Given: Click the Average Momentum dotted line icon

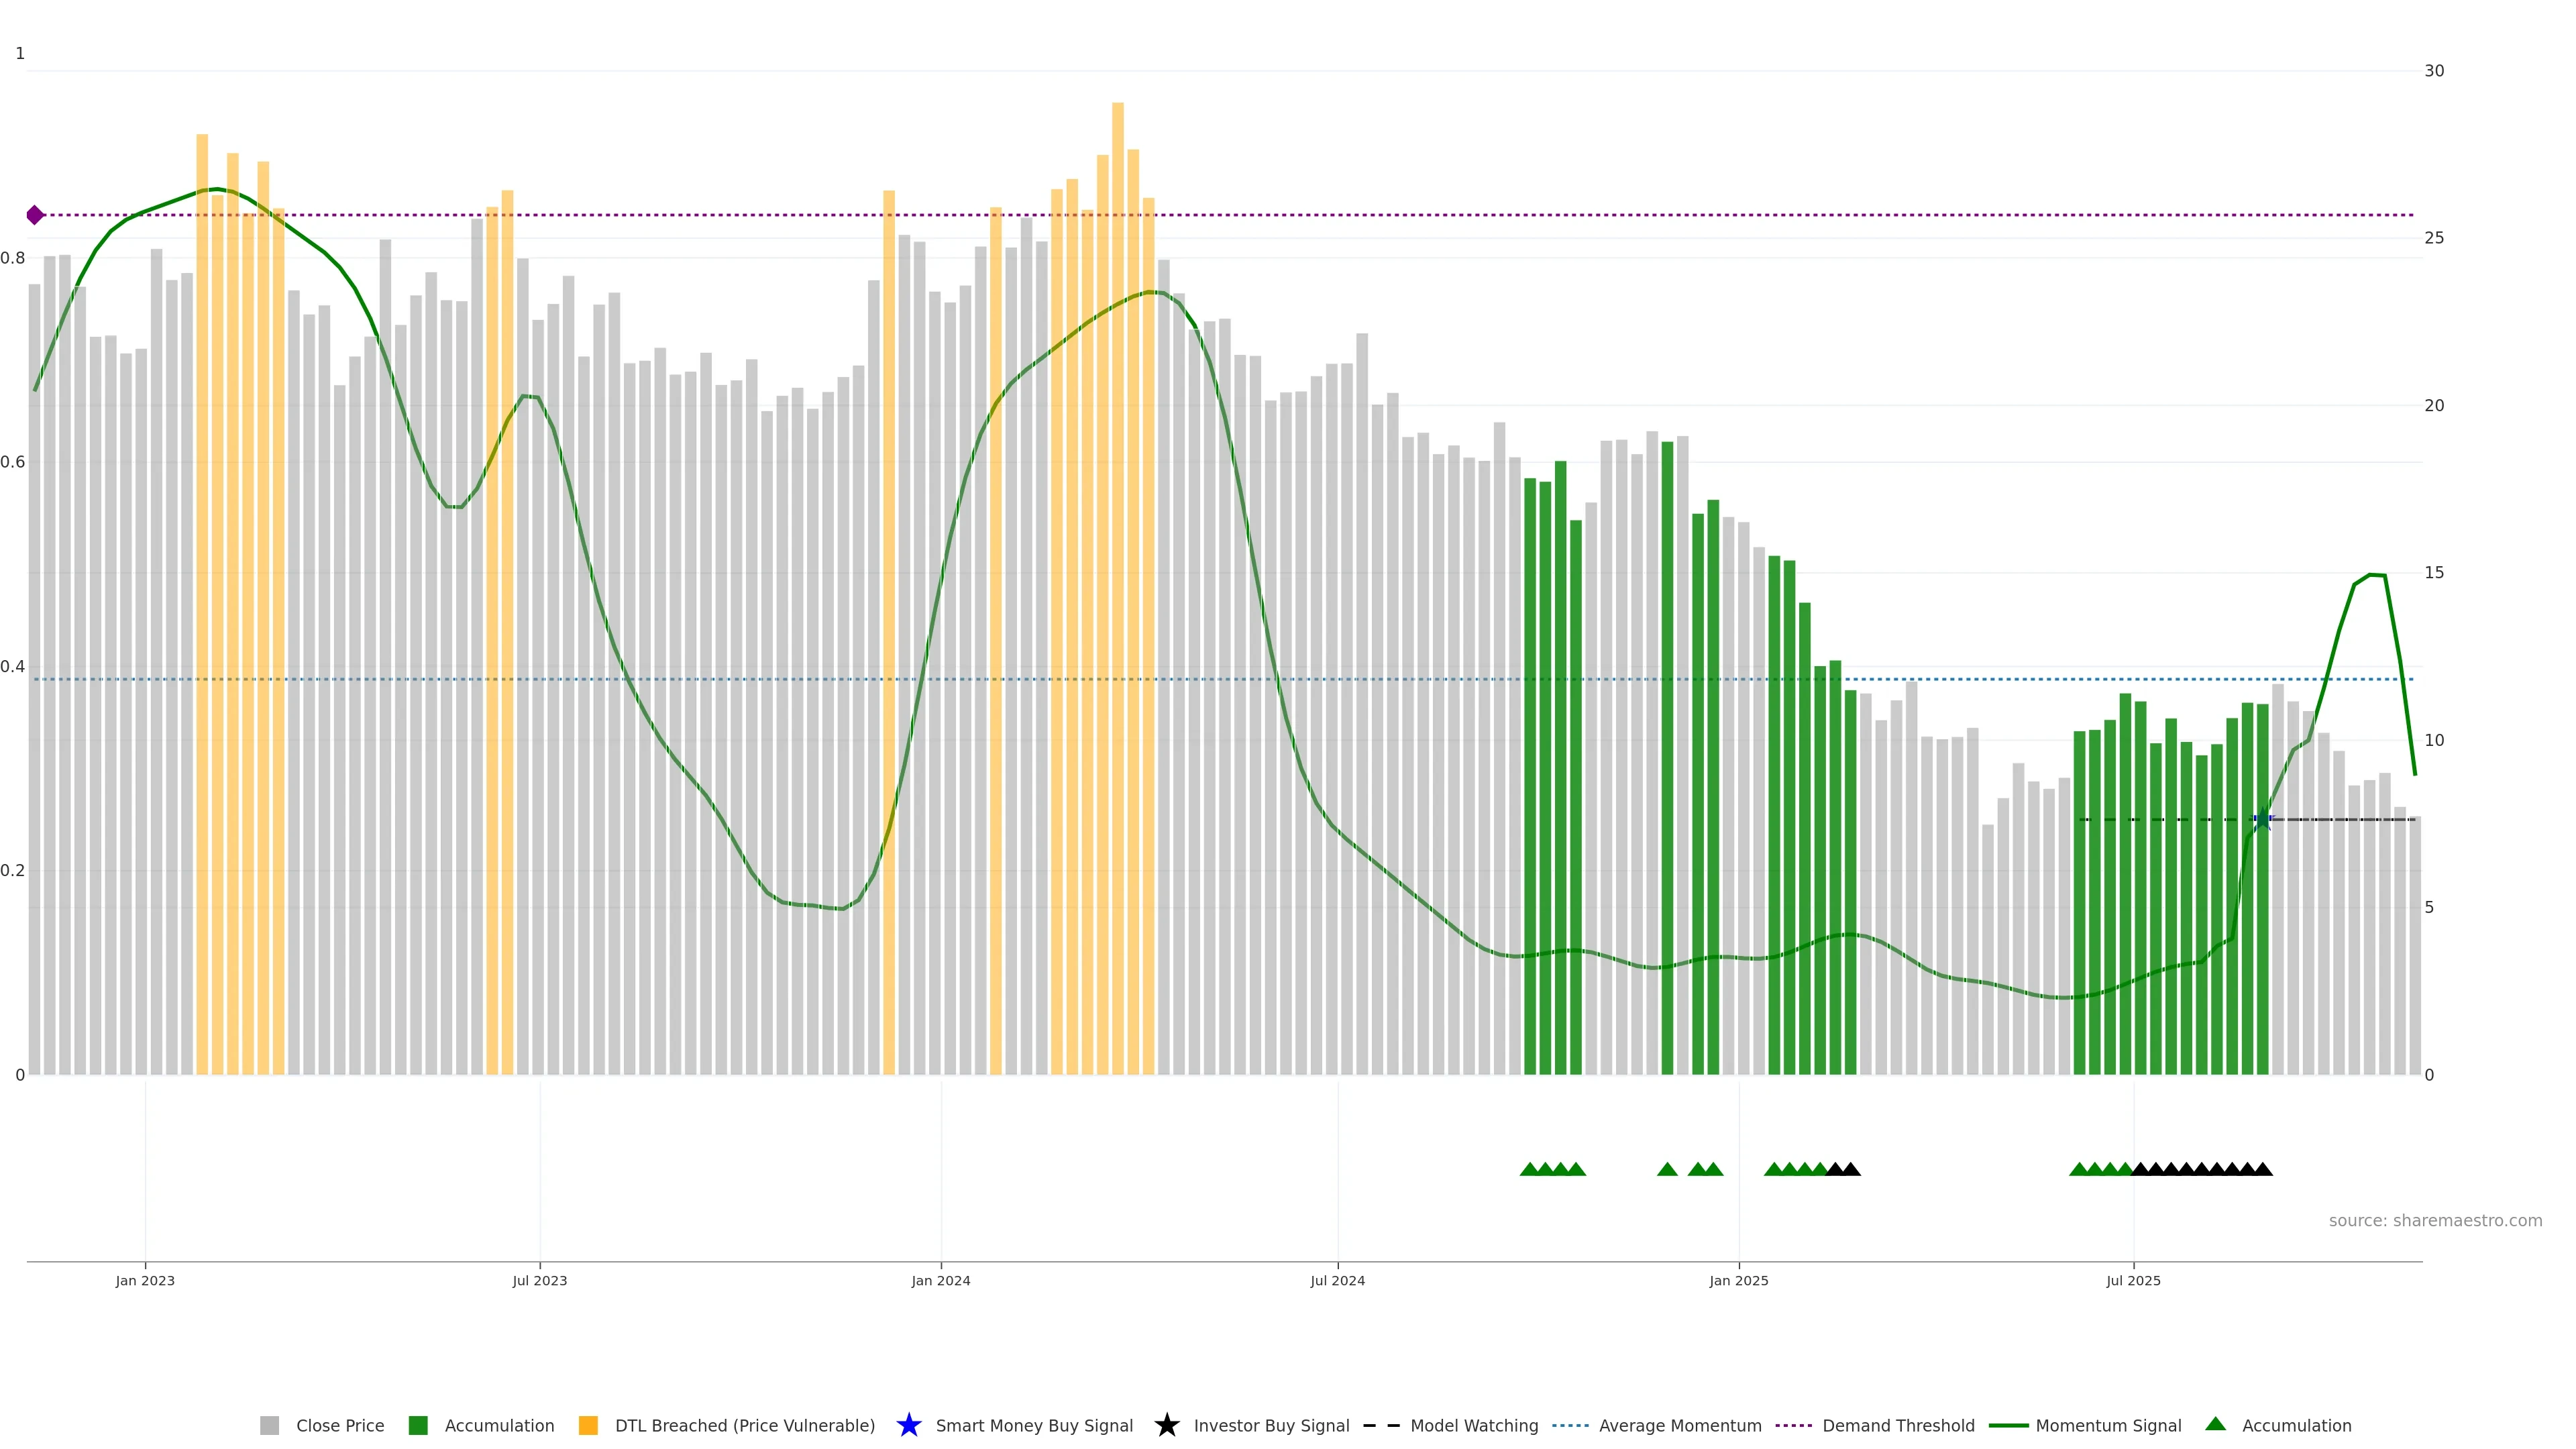Looking at the screenshot, I should [1570, 1425].
